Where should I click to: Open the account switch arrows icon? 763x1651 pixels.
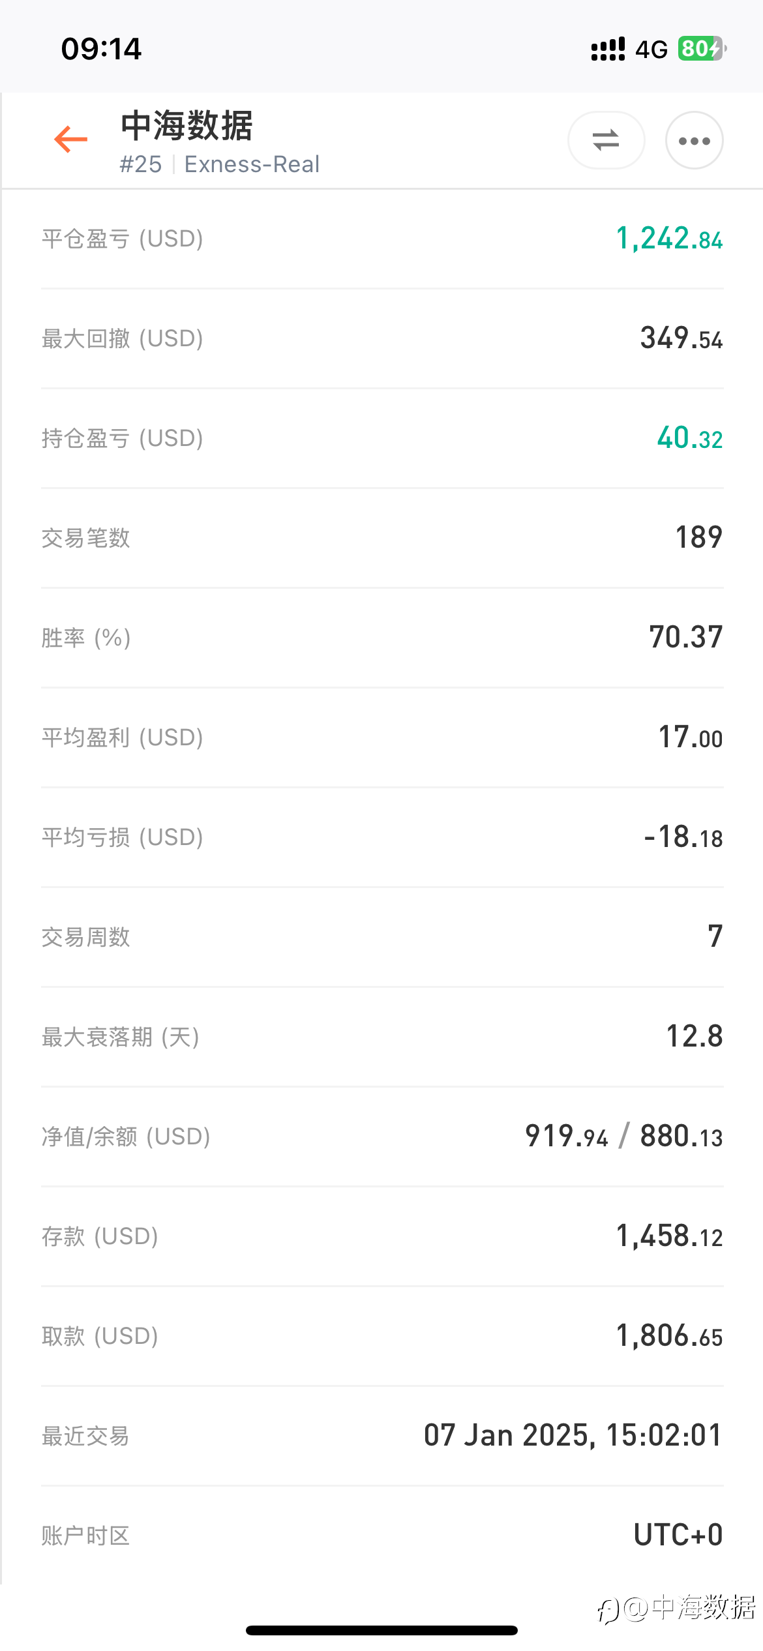(x=606, y=140)
